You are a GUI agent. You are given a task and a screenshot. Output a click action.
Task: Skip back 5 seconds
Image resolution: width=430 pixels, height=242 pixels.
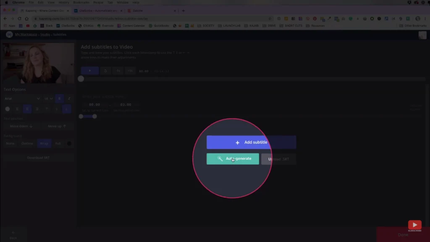pos(118,71)
